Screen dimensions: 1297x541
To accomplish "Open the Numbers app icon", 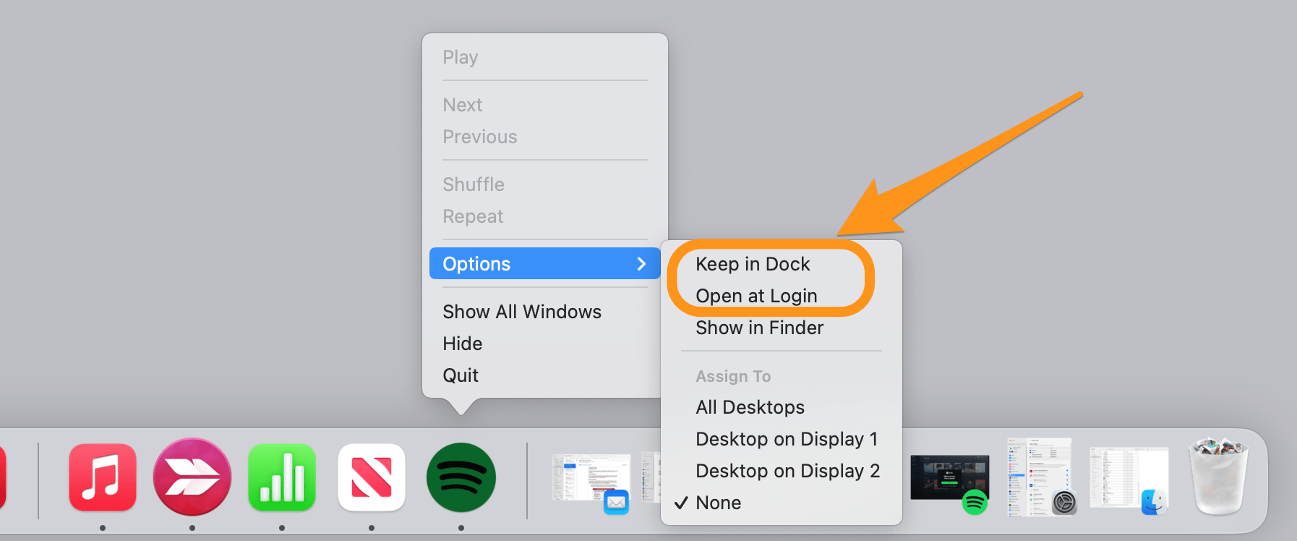I will [282, 477].
